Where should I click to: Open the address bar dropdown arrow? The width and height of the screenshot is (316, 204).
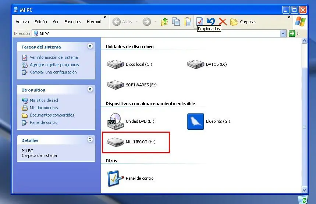(x=283, y=33)
